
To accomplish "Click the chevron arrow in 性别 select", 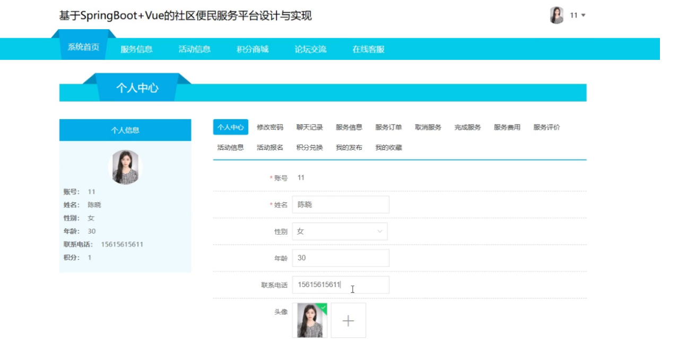I will pos(379,231).
